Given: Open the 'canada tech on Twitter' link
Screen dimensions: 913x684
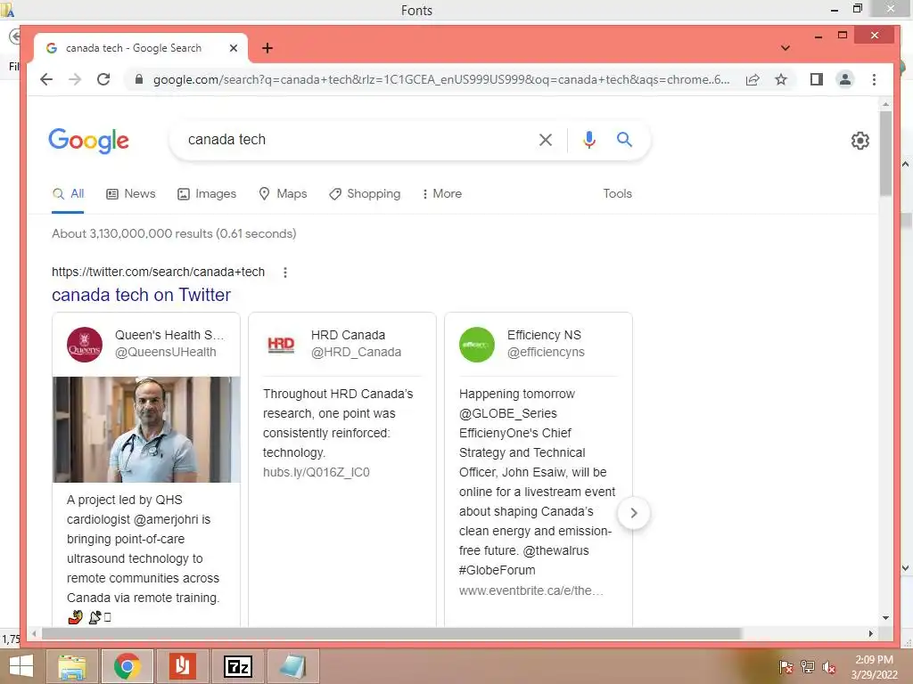Looking at the screenshot, I should coord(141,295).
